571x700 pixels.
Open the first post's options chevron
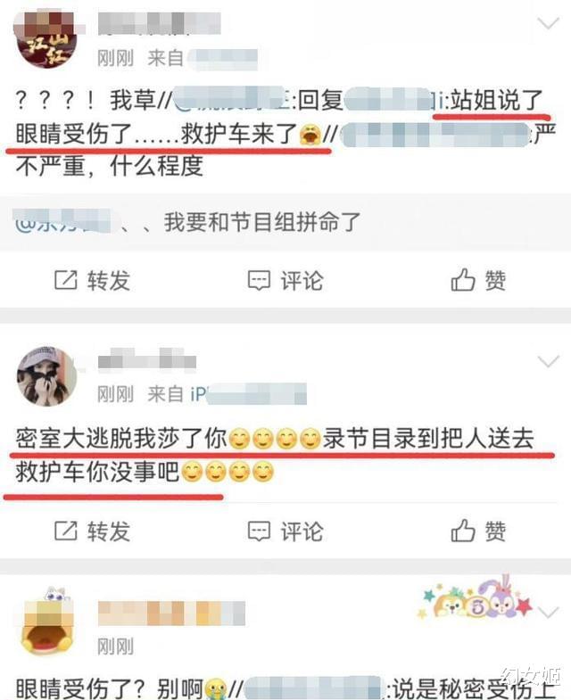(x=548, y=23)
